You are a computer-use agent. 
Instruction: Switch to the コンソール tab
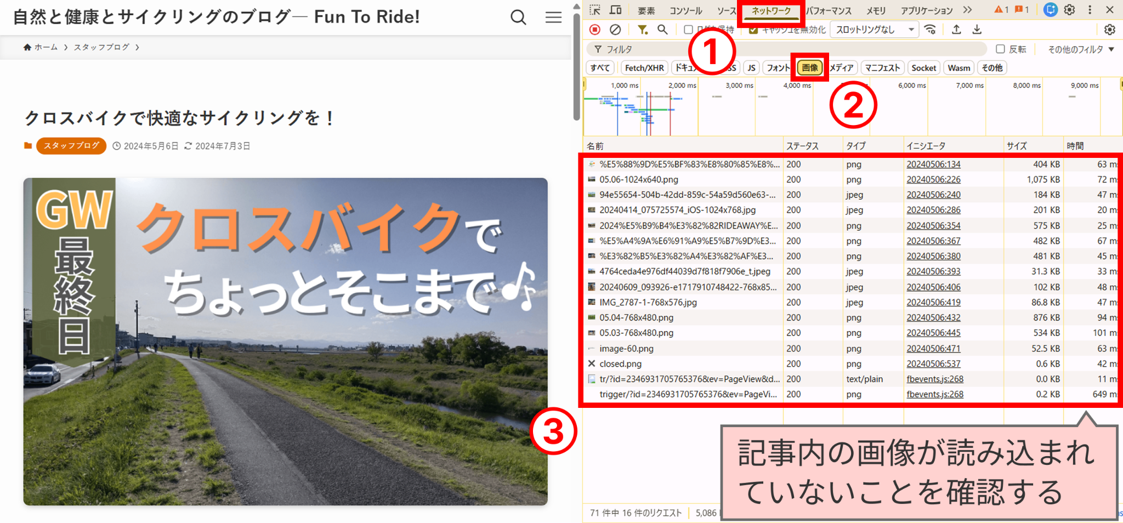pyautogui.click(x=686, y=9)
